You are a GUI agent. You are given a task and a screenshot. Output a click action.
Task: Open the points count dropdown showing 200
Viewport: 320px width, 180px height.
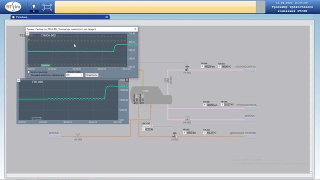74,75
